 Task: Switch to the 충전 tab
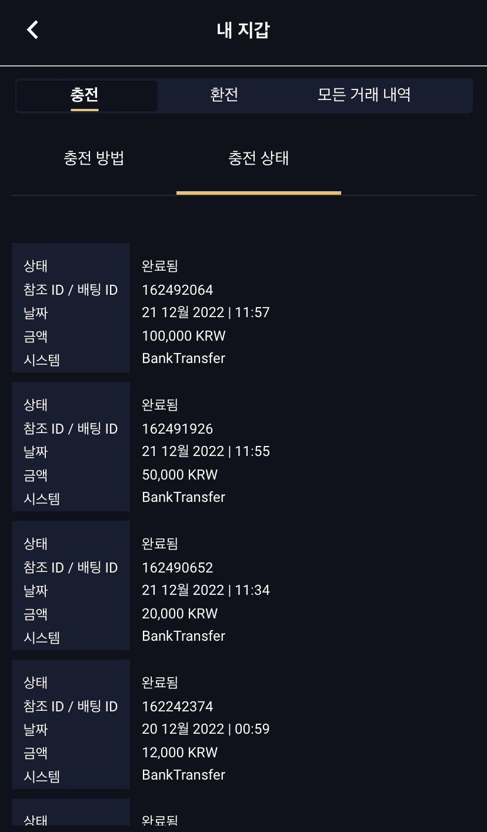[x=85, y=95]
